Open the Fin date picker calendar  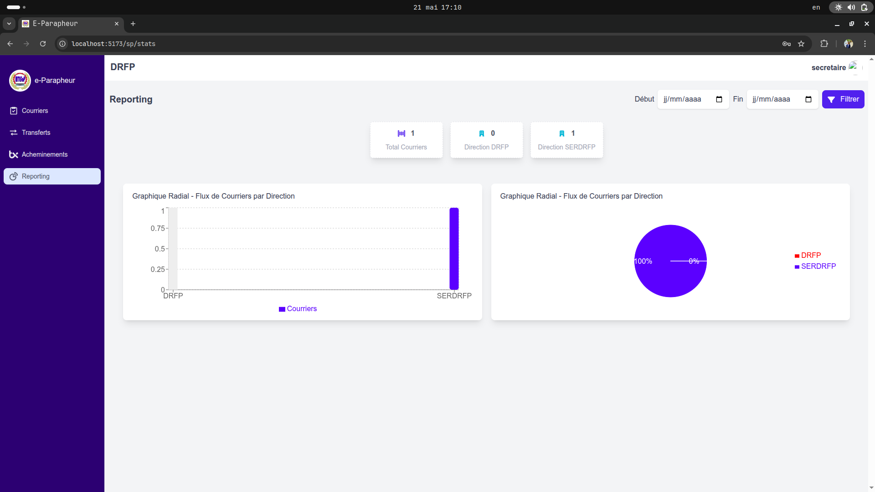[x=808, y=99]
